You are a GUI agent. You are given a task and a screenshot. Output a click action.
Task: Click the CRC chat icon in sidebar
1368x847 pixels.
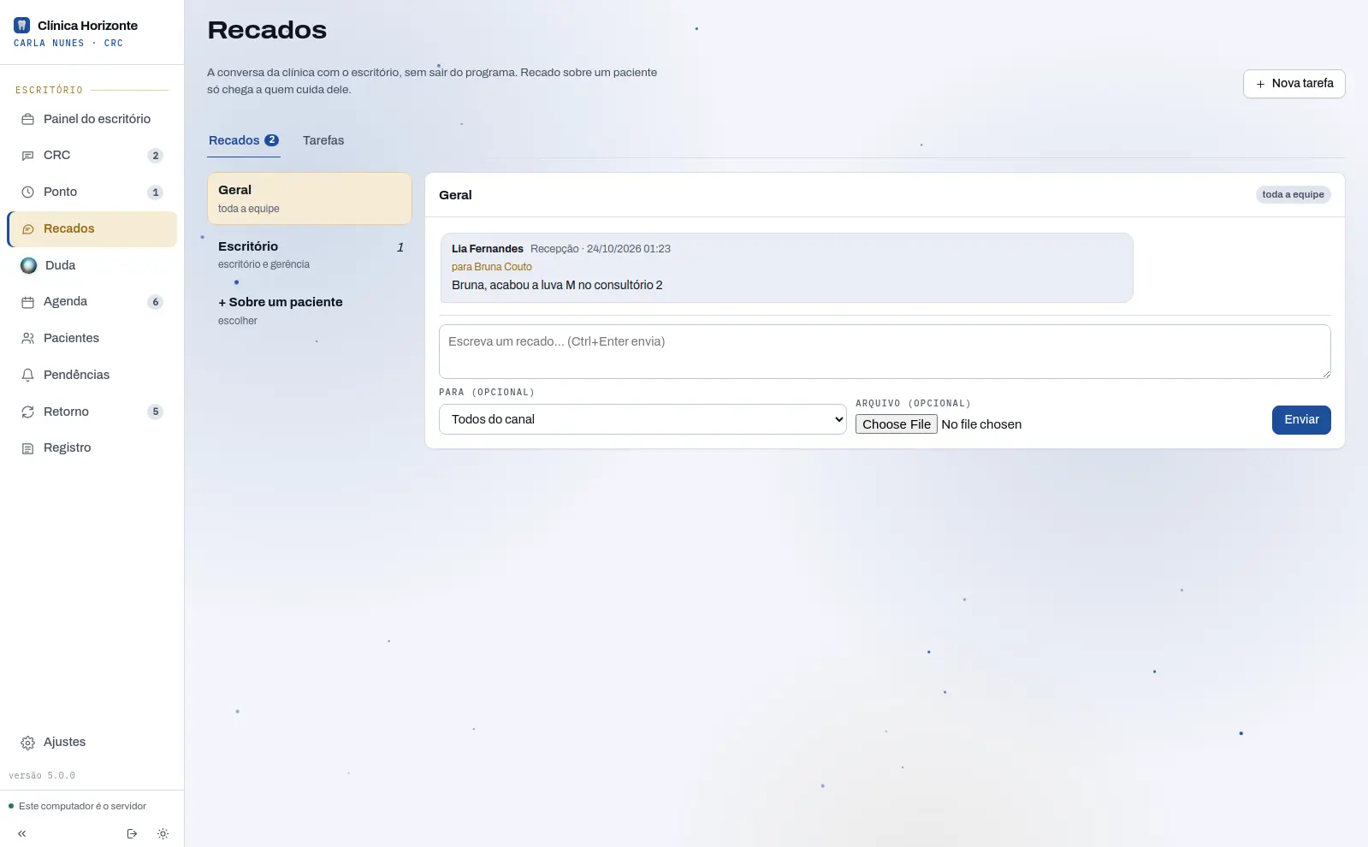point(27,156)
